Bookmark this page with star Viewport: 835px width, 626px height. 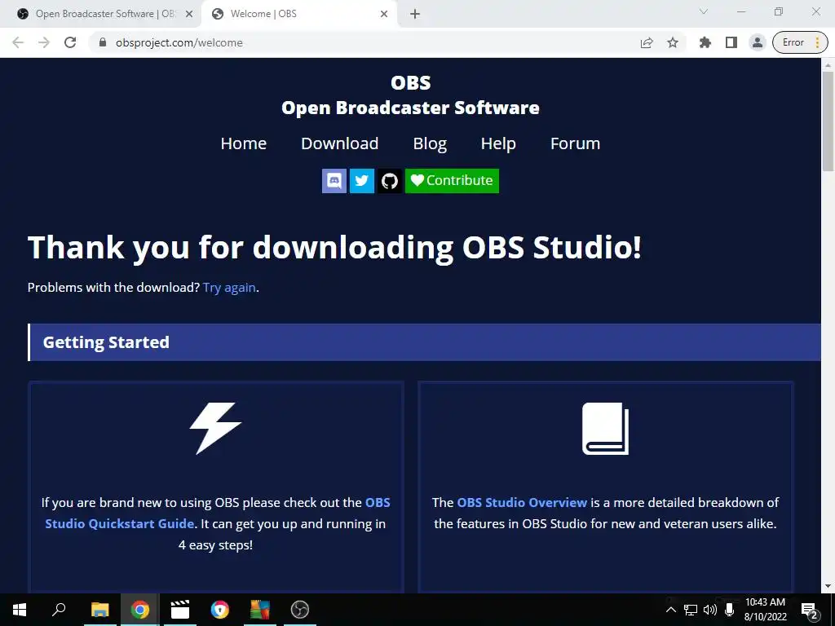click(x=673, y=42)
